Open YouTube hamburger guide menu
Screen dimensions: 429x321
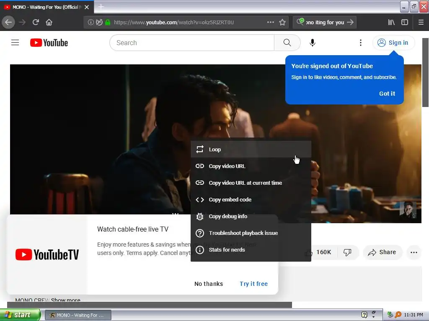tap(15, 43)
